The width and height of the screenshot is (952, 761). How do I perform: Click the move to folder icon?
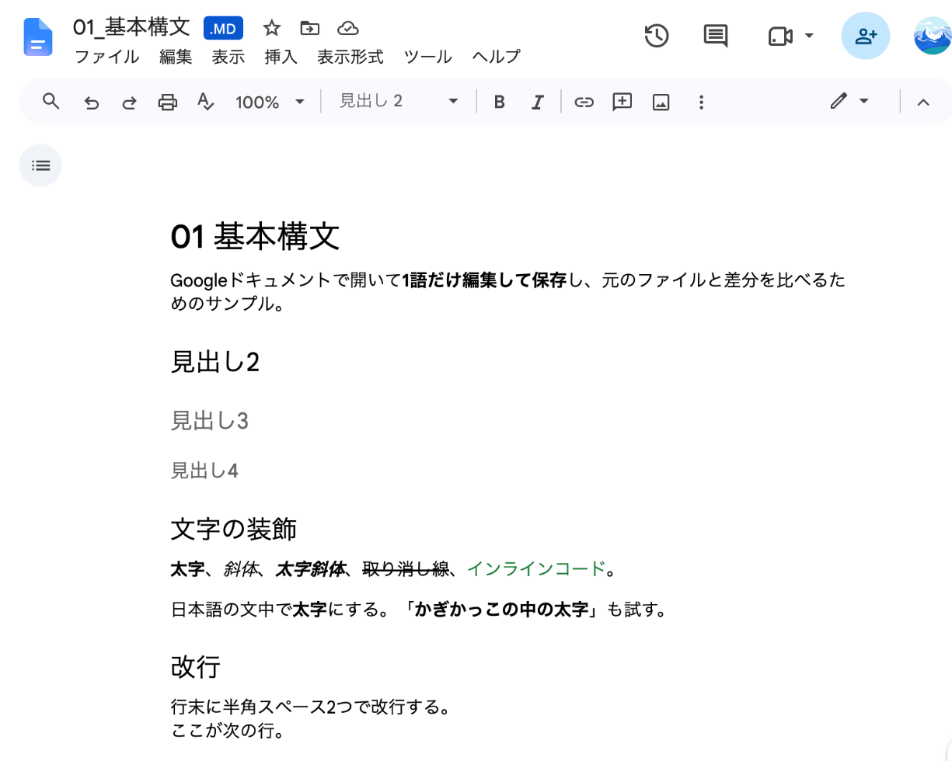click(x=309, y=29)
